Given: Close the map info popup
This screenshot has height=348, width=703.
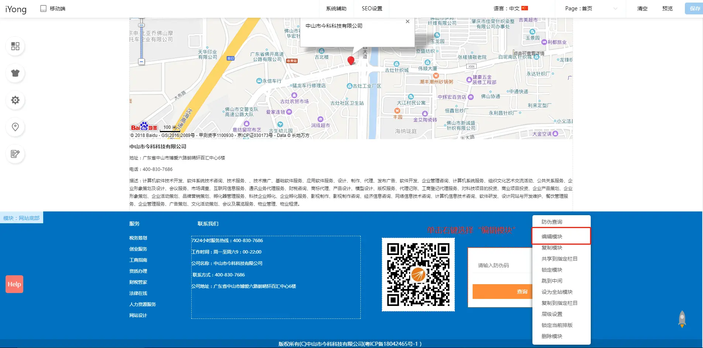Looking at the screenshot, I should [x=407, y=22].
